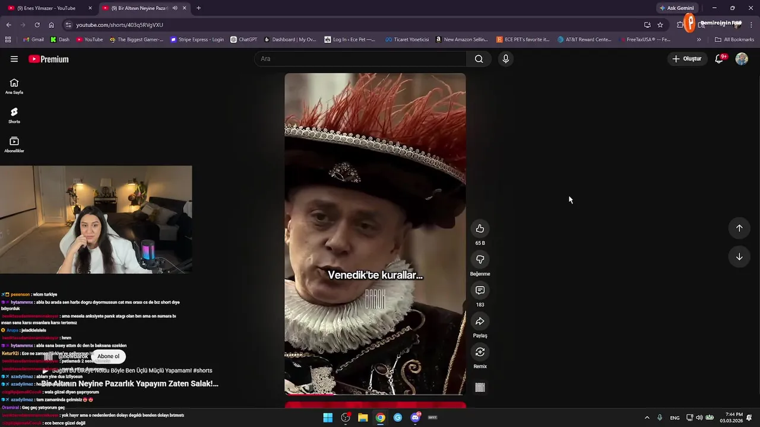This screenshot has width=760, height=427.
Task: Mute the tab playing audio
Action: coord(175,8)
